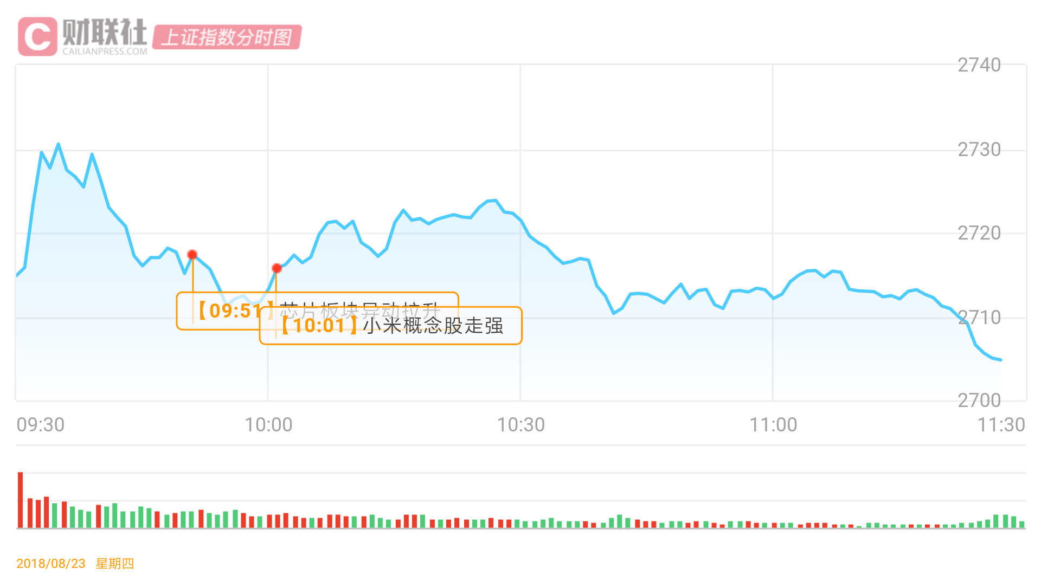1041x581 pixels.
Task: Select the 上证指数分时图 pink title badge
Action: tap(227, 37)
